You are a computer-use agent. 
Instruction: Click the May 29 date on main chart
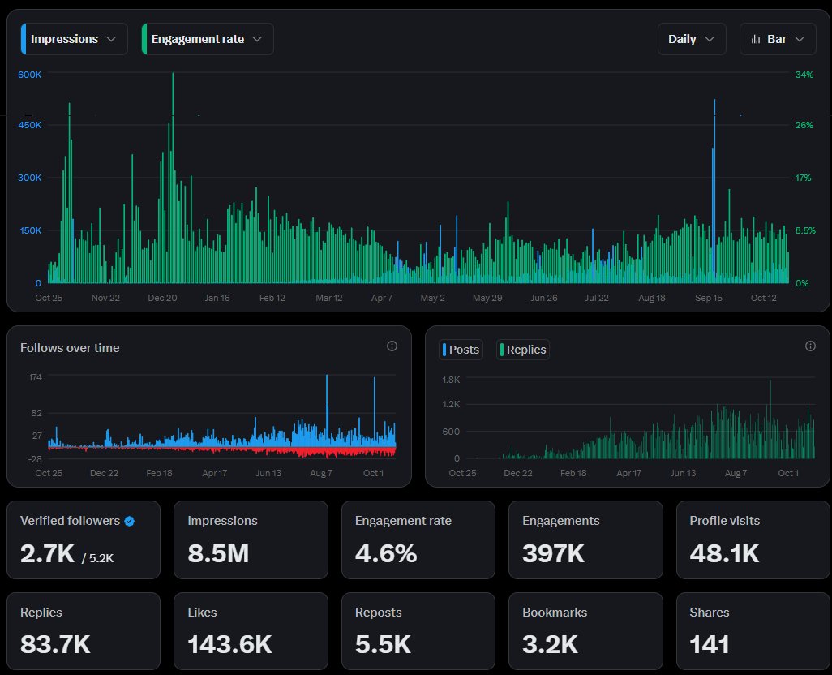[487, 299]
